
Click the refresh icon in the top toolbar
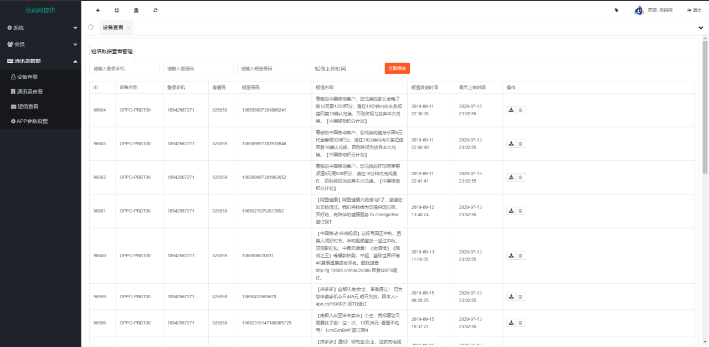click(155, 10)
